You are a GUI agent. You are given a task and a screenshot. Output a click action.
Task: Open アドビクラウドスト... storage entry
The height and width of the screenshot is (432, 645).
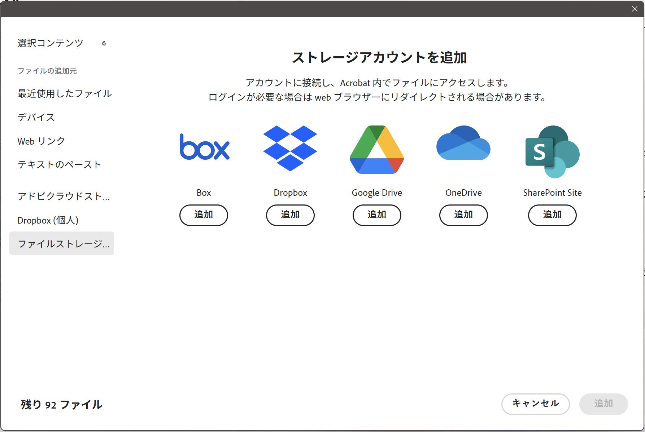click(64, 197)
